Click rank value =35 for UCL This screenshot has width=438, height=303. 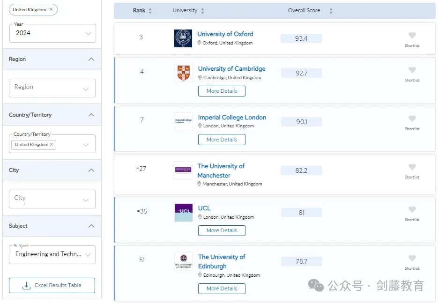coord(142,211)
